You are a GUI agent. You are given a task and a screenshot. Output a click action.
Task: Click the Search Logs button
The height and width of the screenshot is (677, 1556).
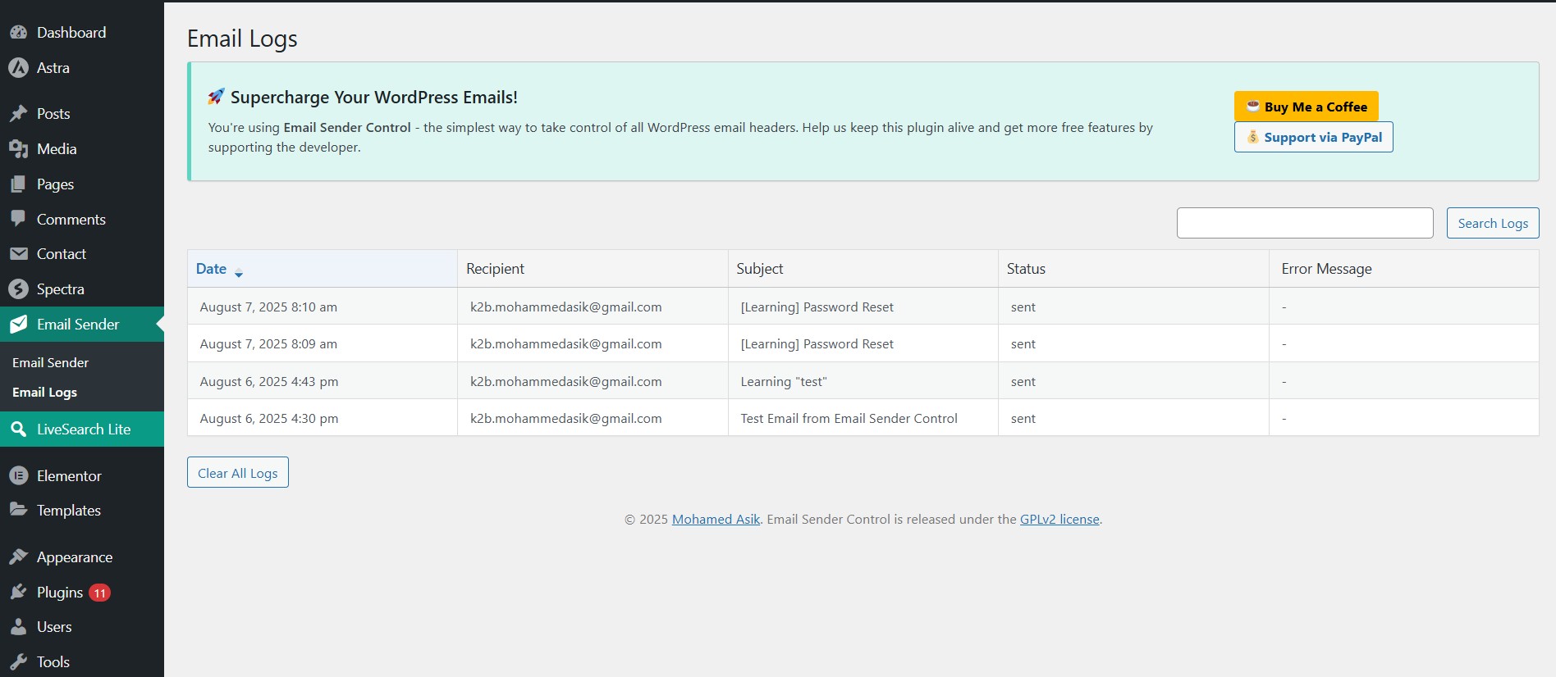tap(1493, 223)
